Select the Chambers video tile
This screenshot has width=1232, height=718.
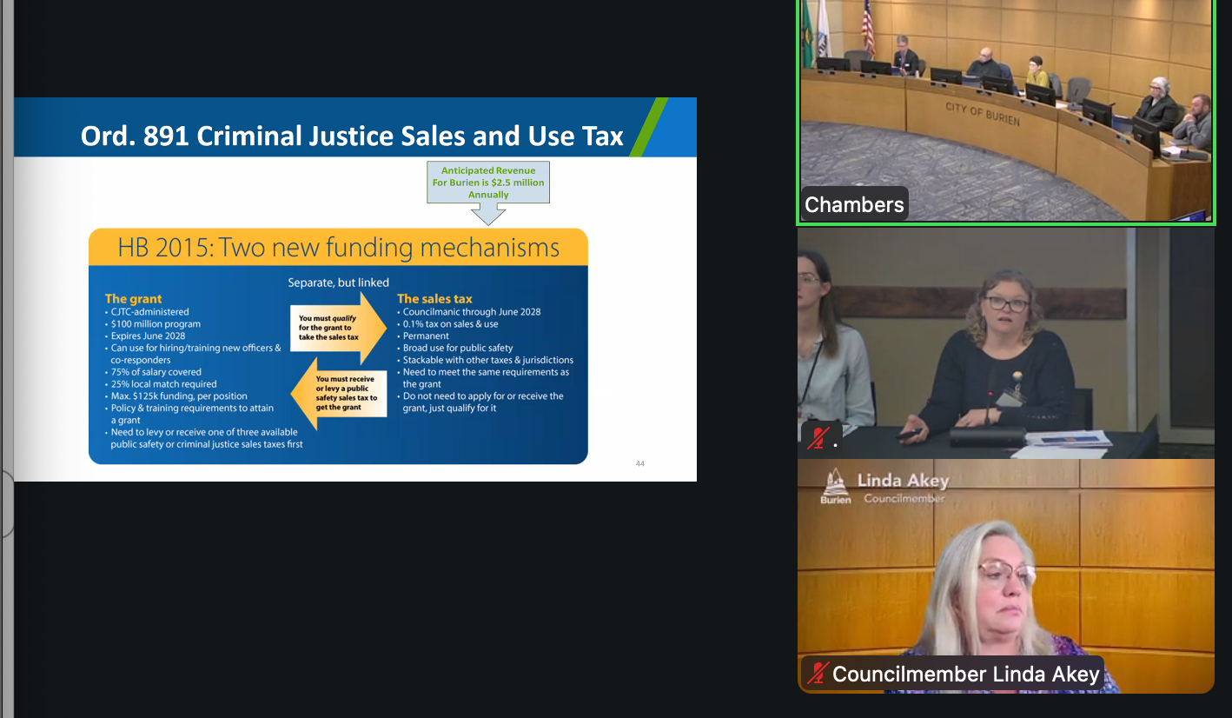(x=1005, y=110)
